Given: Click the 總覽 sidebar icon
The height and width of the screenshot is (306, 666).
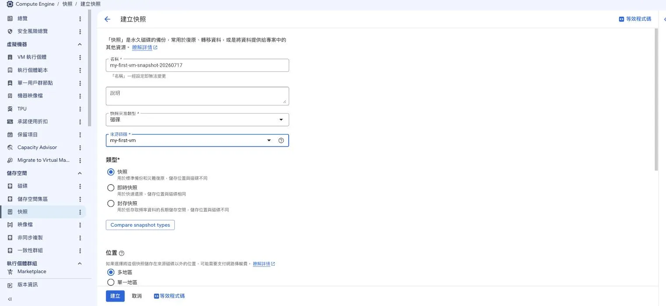Looking at the screenshot, I should pyautogui.click(x=10, y=18).
